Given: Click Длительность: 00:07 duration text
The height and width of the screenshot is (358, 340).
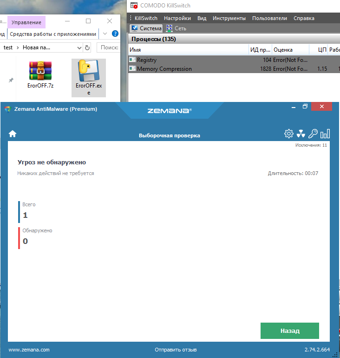Looking at the screenshot, I should pyautogui.click(x=293, y=173).
